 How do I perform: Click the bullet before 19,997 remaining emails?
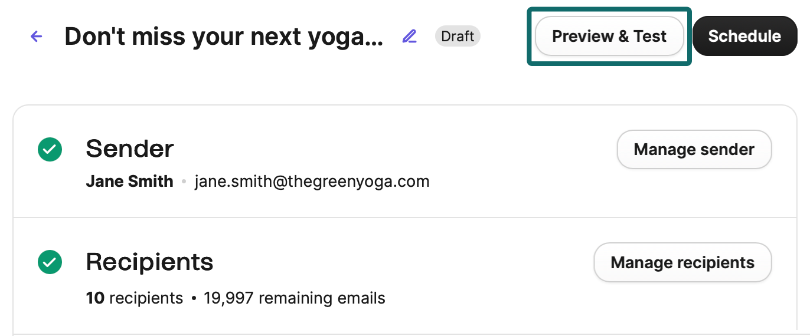pyautogui.click(x=194, y=298)
